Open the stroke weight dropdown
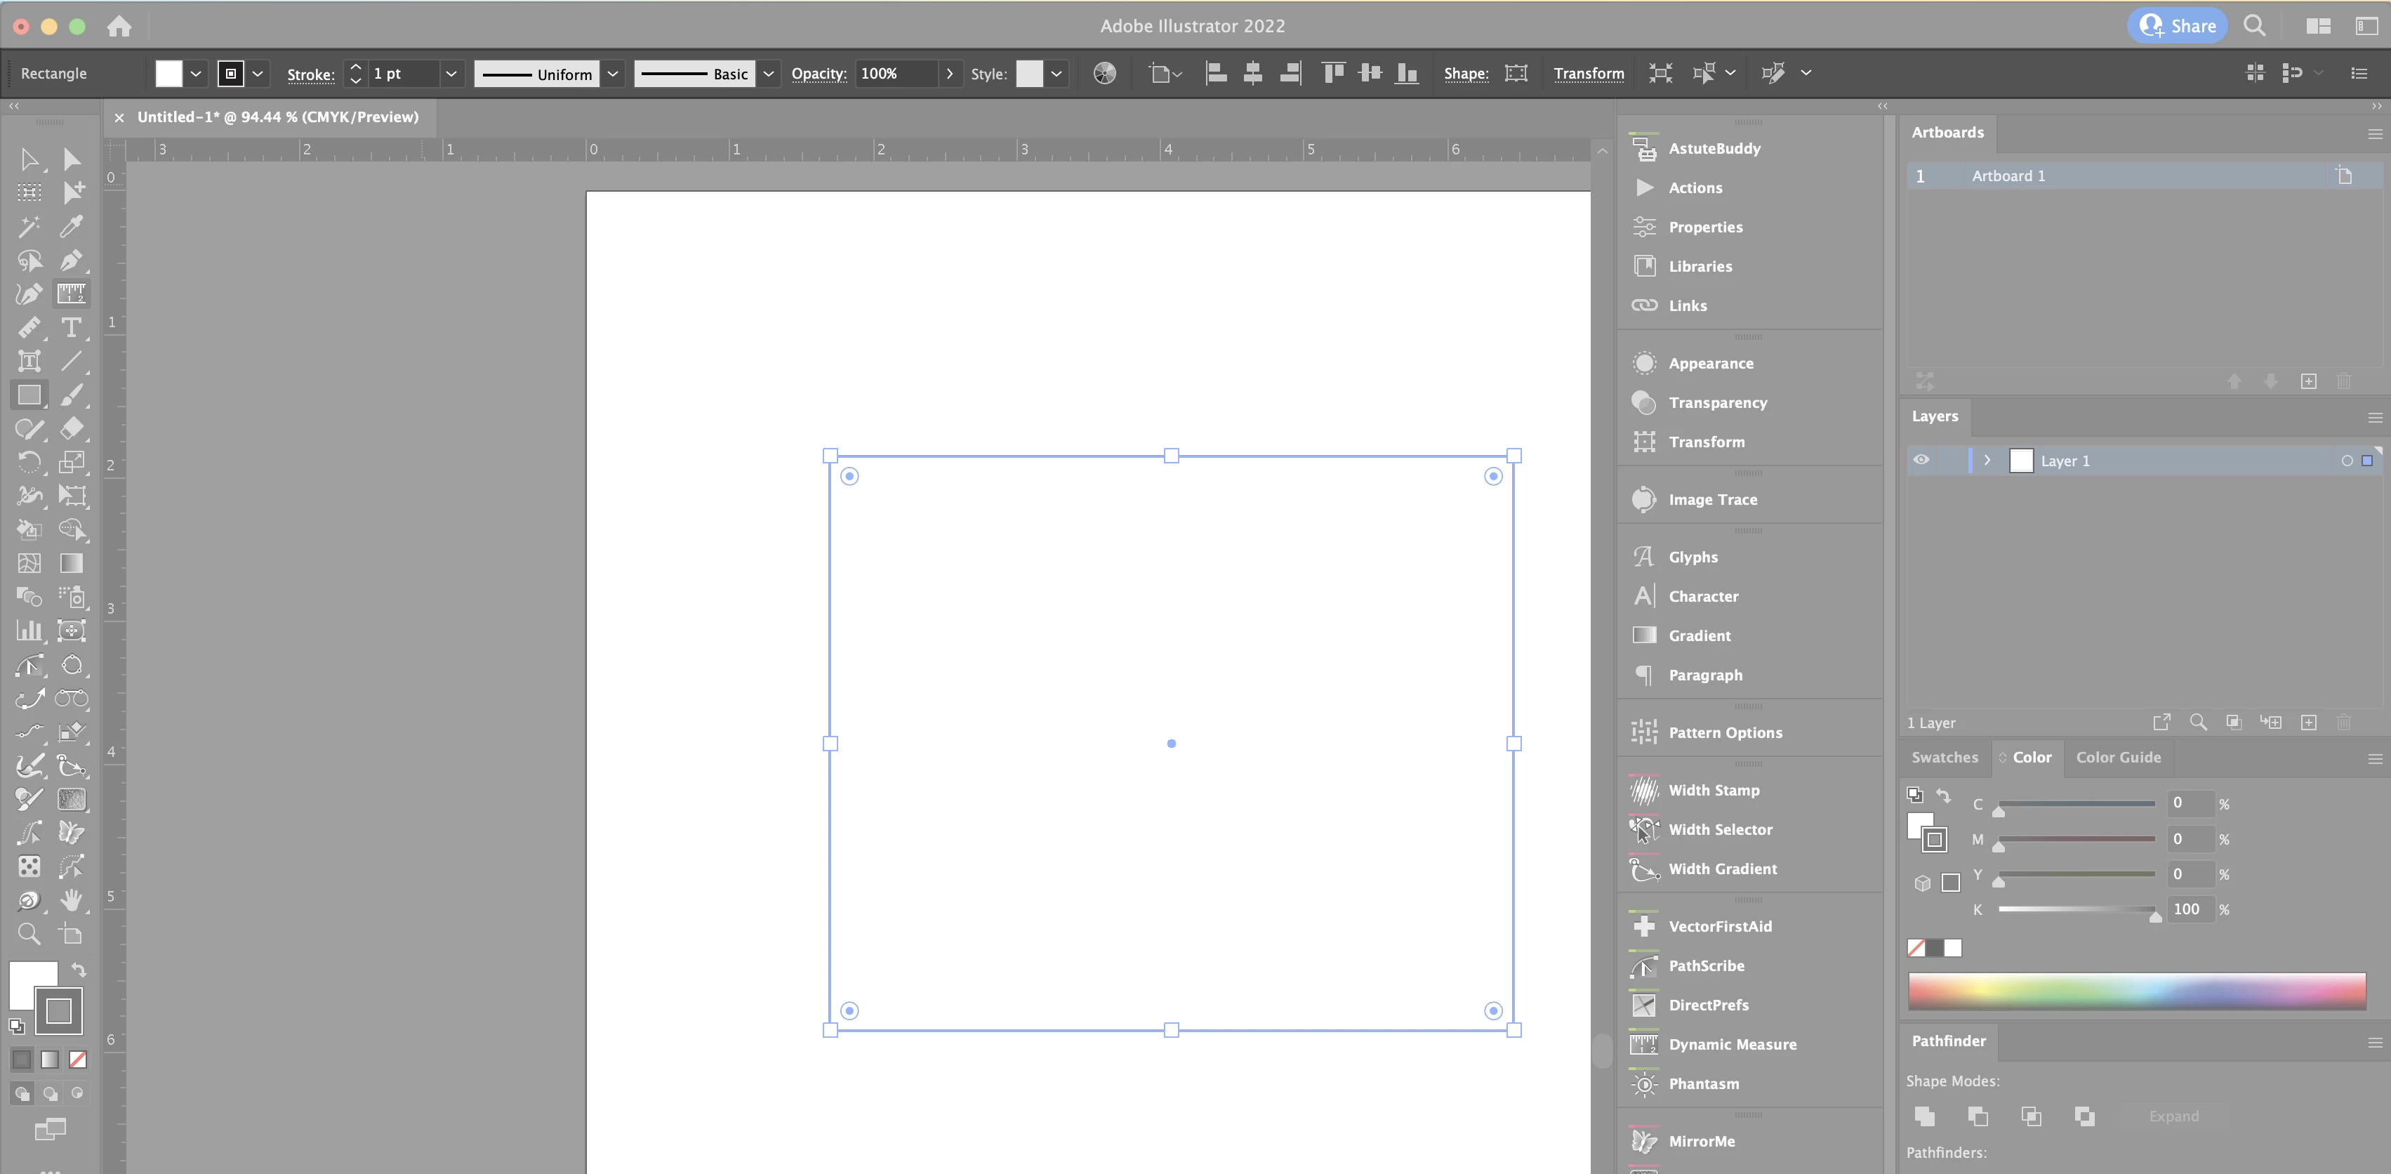Image resolution: width=2391 pixels, height=1174 pixels. 451,73
